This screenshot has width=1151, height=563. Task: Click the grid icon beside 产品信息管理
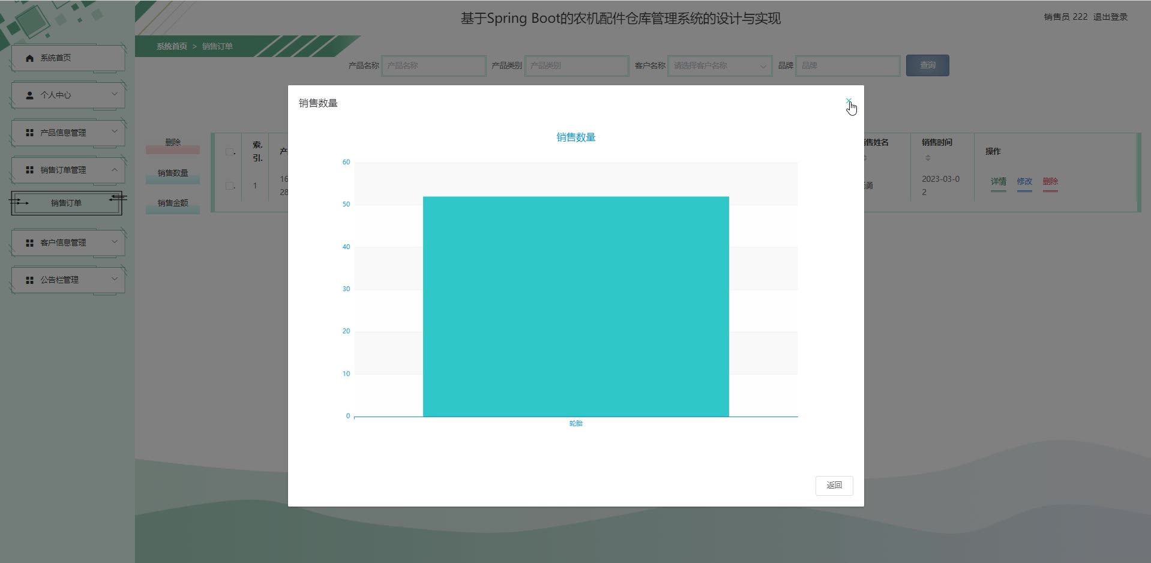tap(29, 133)
